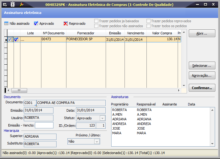Viewport: 220px width, 159px height.
Task: Click the approved status icon in row 00473
Action: click(x=16, y=39)
